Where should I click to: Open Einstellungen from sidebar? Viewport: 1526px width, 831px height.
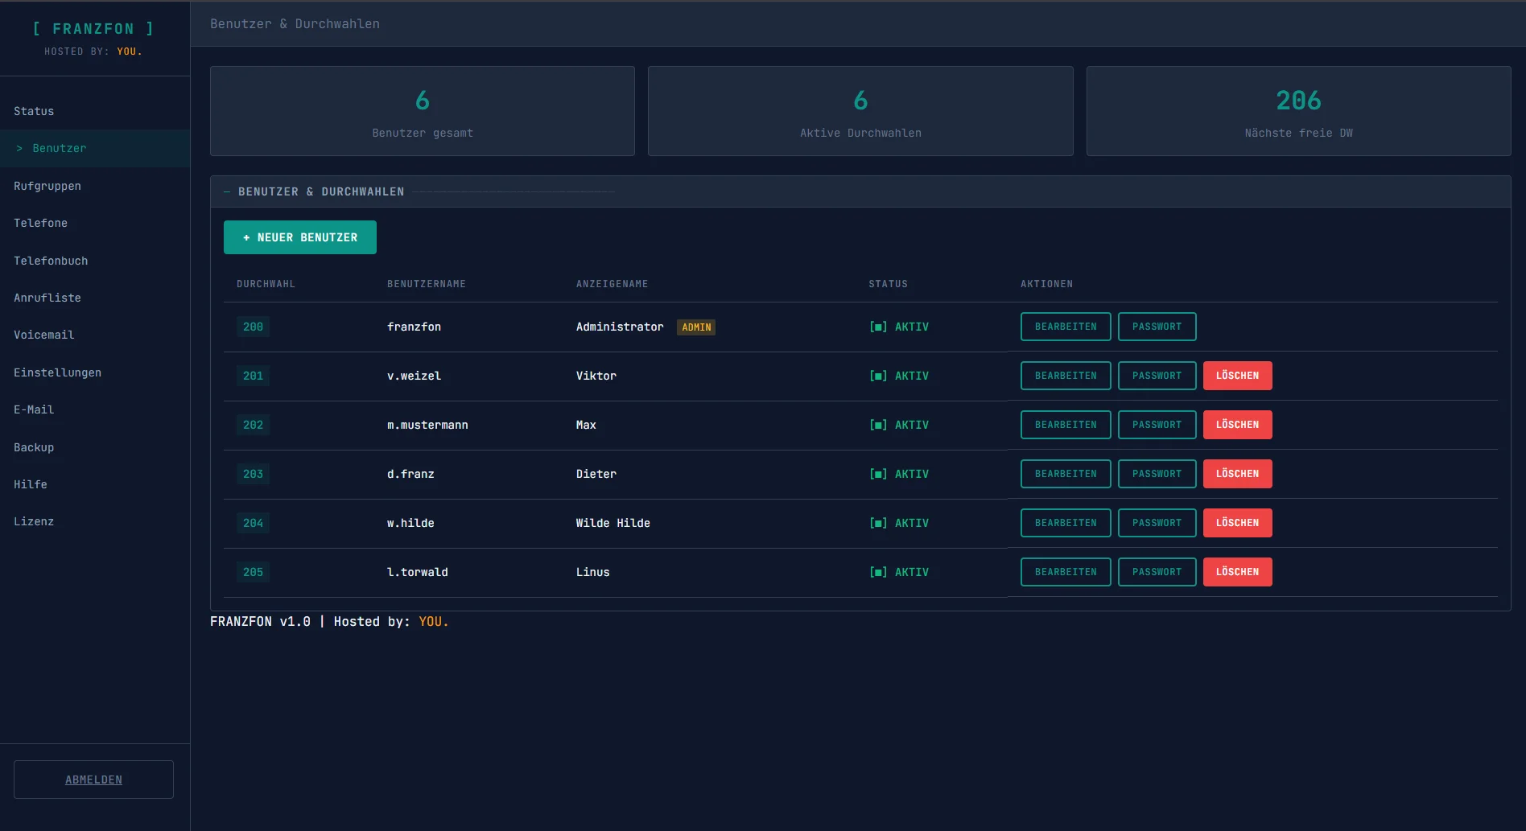(x=57, y=372)
